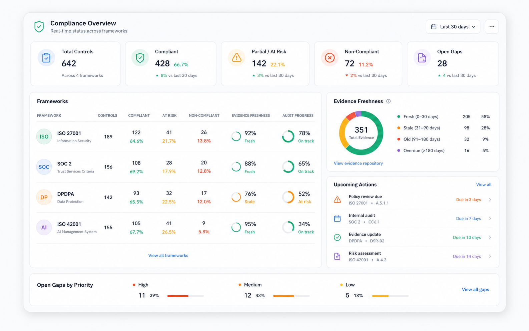Open the View all gaps link
The image size is (529, 331).
point(475,289)
